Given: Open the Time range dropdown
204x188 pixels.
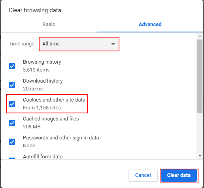Looking at the screenshot, I should coord(79,44).
